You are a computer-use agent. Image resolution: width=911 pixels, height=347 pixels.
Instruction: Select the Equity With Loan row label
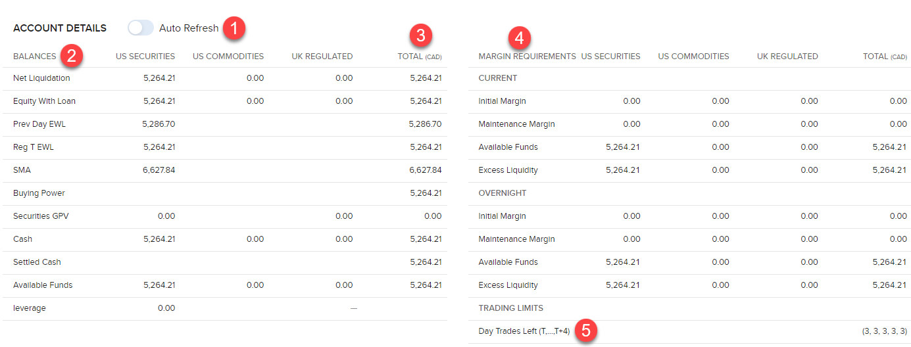click(44, 101)
